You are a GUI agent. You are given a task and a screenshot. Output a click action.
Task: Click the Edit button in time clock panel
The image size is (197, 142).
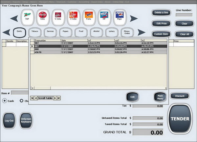coord(132,97)
